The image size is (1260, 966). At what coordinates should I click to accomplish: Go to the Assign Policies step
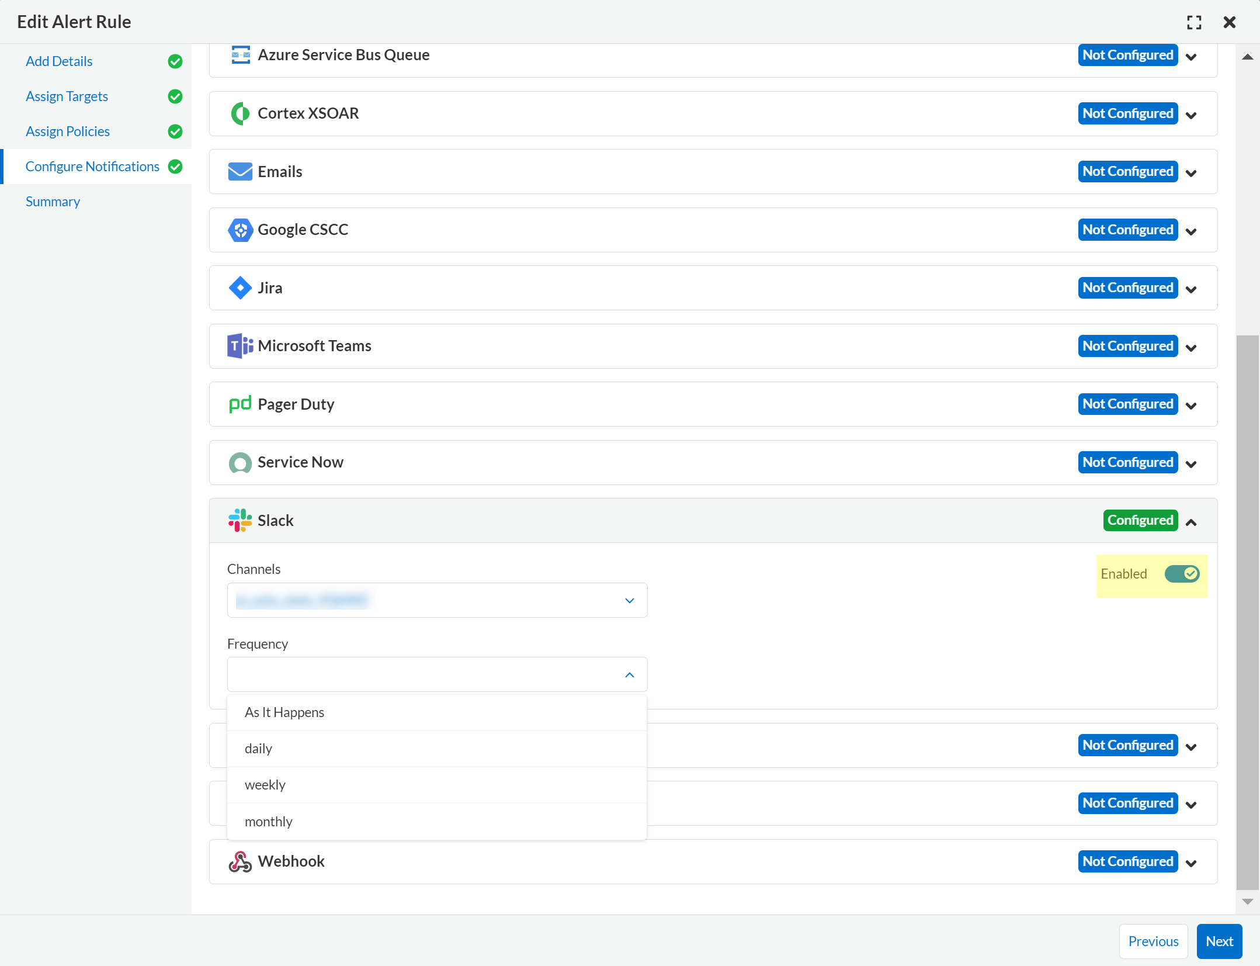point(68,131)
